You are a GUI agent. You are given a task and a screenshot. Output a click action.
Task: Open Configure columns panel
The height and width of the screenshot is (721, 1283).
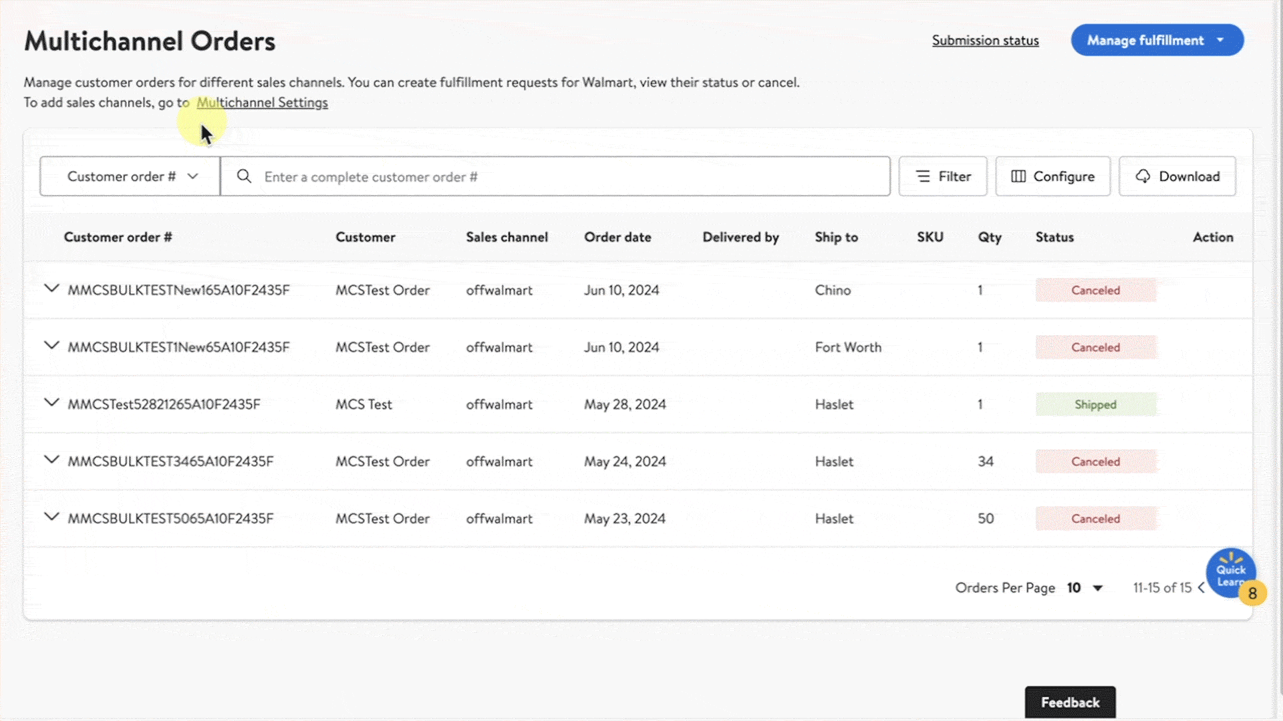click(x=1052, y=176)
